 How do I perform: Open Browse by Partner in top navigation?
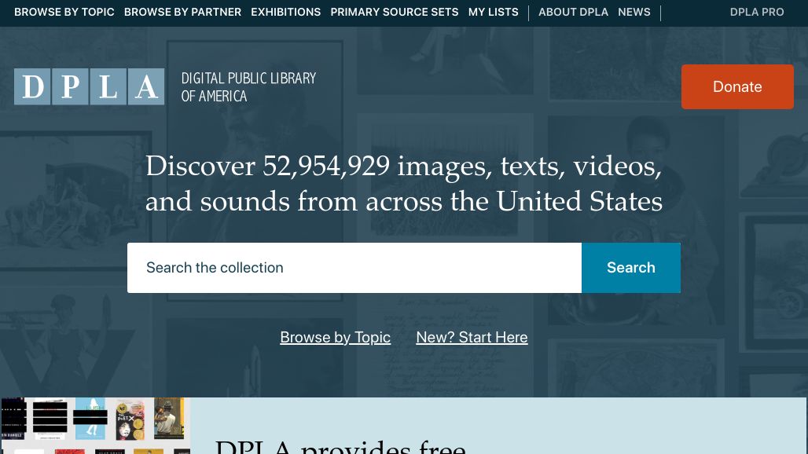182,12
